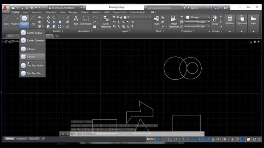Expand the Groups panel
Screen dimensions: 264x148
(217, 31)
